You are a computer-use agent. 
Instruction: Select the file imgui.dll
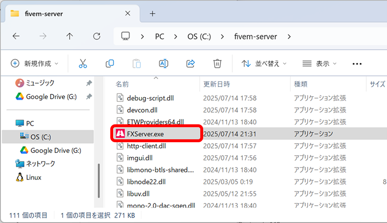140,158
